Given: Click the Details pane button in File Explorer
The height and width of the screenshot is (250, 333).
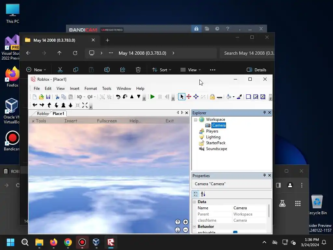Looking at the screenshot, I should point(257,70).
